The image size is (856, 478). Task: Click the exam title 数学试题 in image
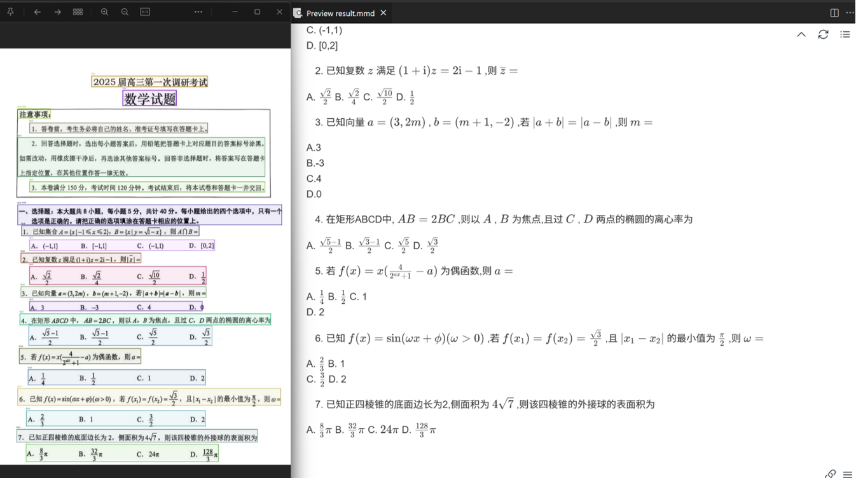[x=149, y=99]
